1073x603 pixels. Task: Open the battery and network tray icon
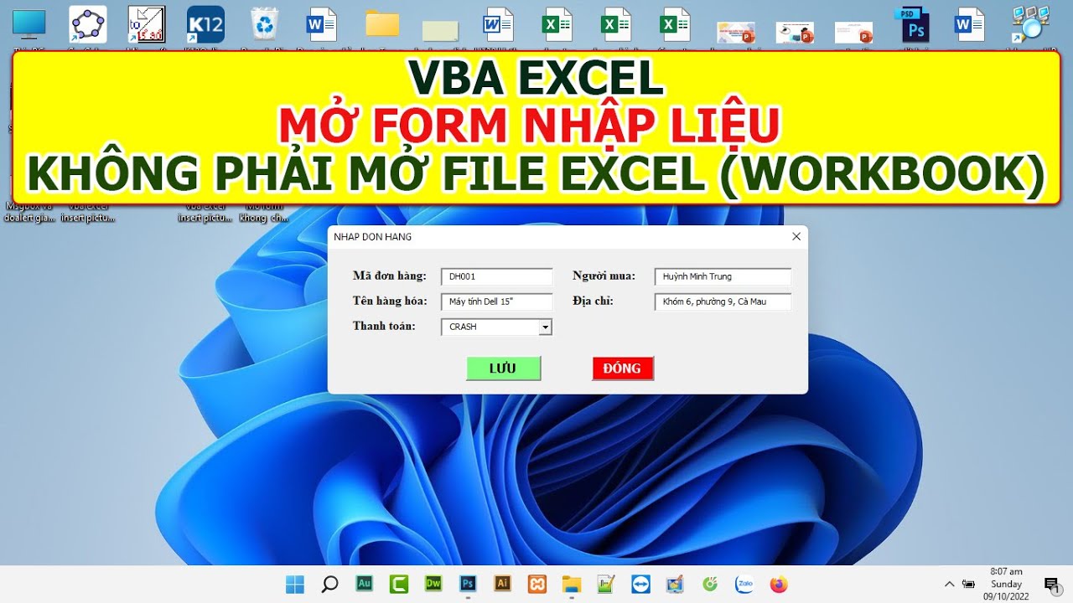pos(969,584)
